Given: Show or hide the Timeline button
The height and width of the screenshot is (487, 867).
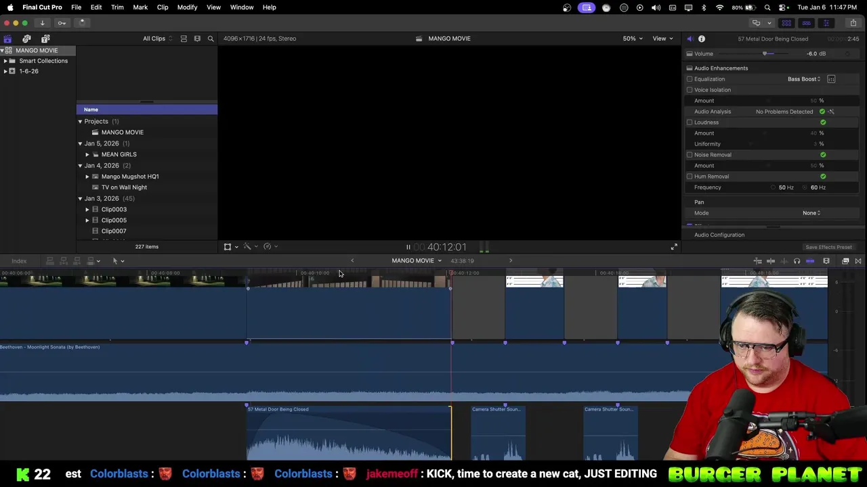Looking at the screenshot, I should point(806,23).
